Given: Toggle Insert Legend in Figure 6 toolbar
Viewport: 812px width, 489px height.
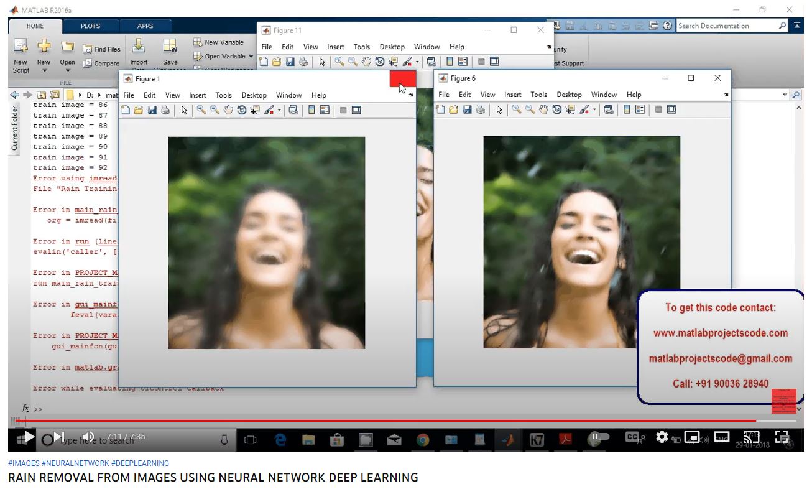Looking at the screenshot, I should 640,109.
